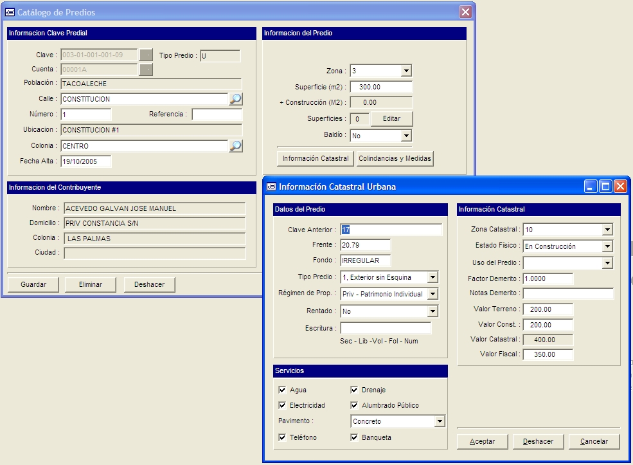This screenshot has width=633, height=465.
Task: Uncheck the Agua service checkbox
Action: click(x=282, y=390)
